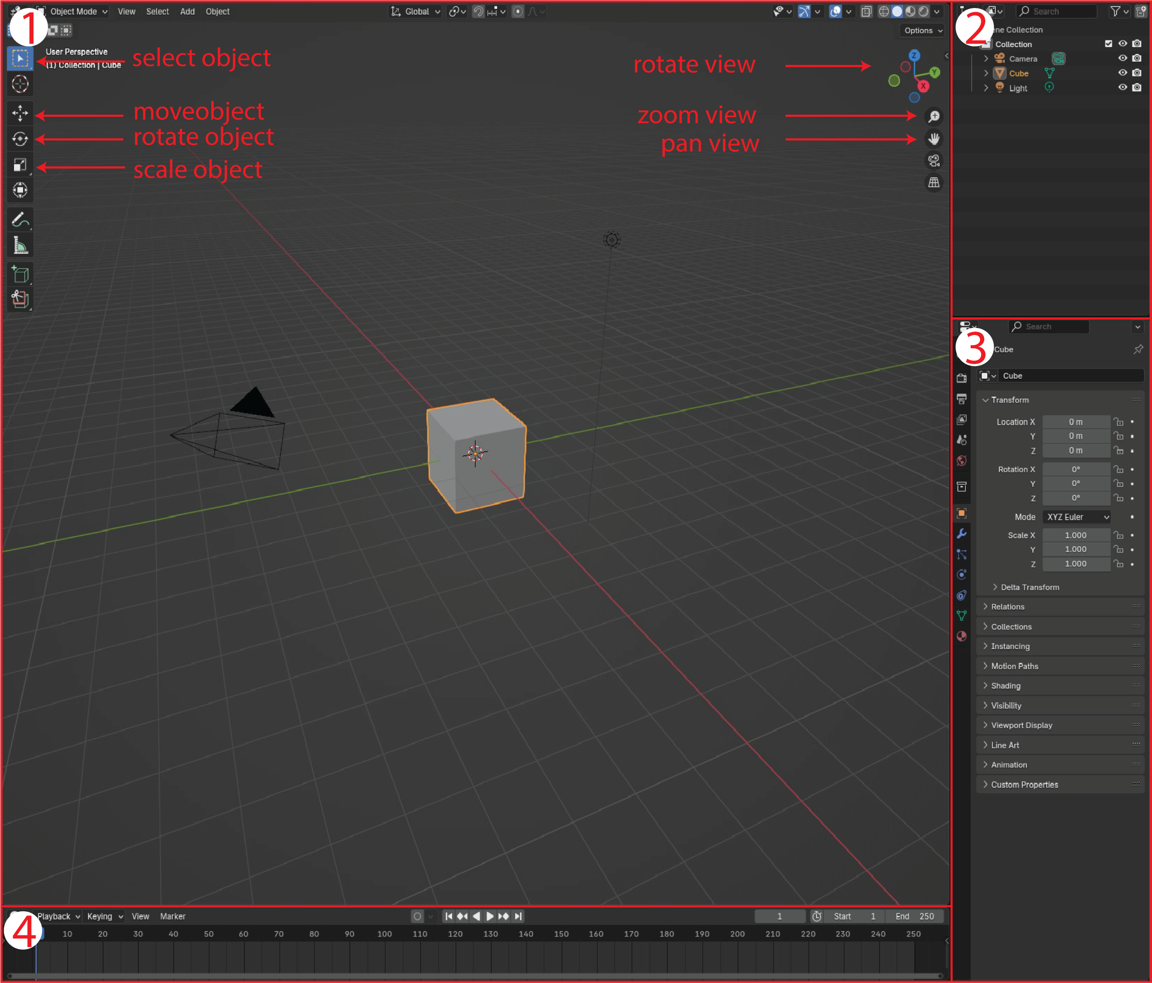Open the Physics properties tab icon

click(961, 575)
